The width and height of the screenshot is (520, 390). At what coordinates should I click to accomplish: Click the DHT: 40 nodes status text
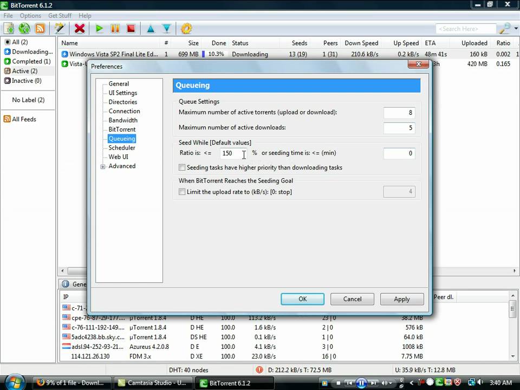188,370
